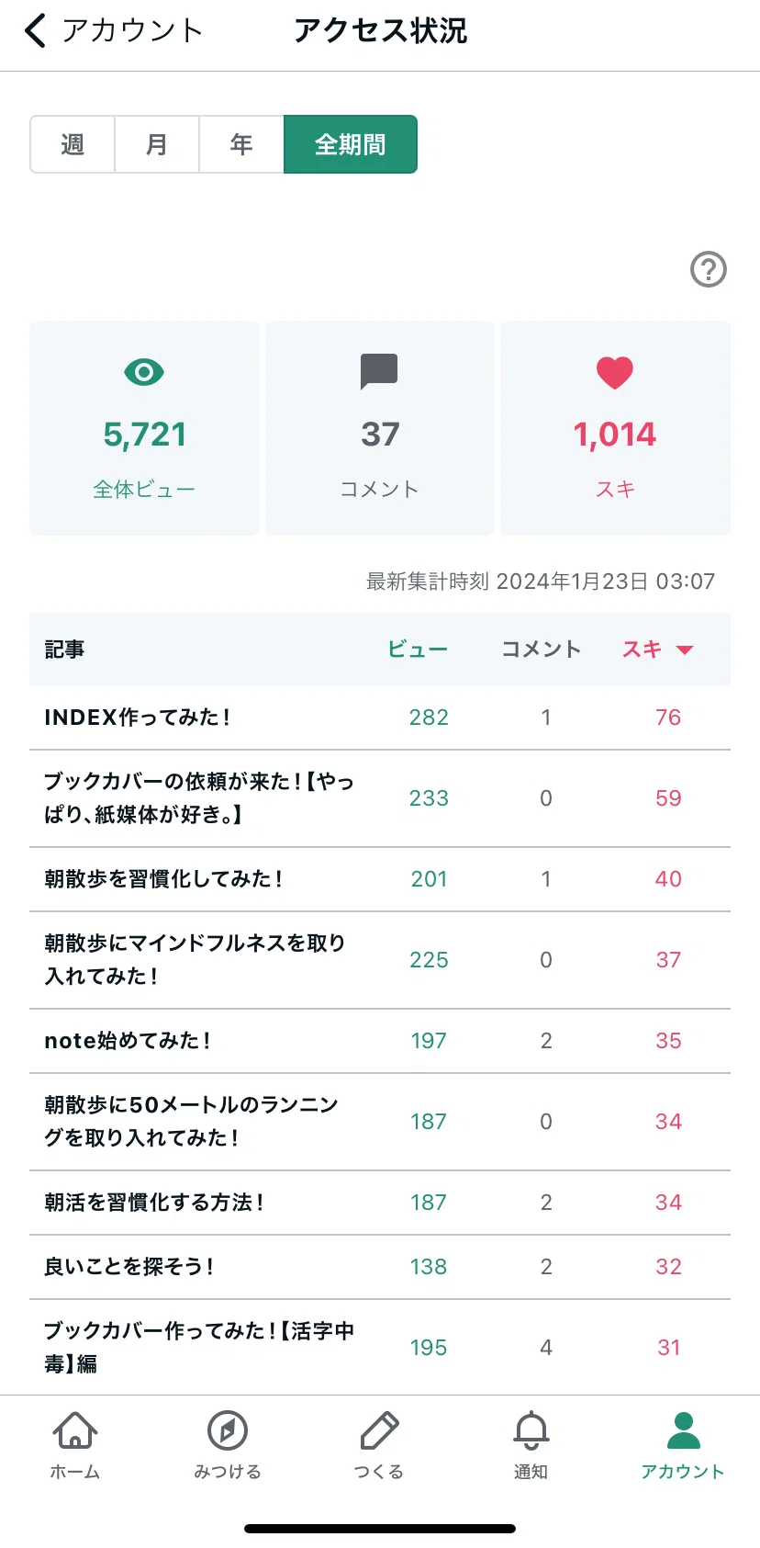The image size is (760, 1548).
Task: Open article INDEX作ってみた！
Action: point(380,718)
